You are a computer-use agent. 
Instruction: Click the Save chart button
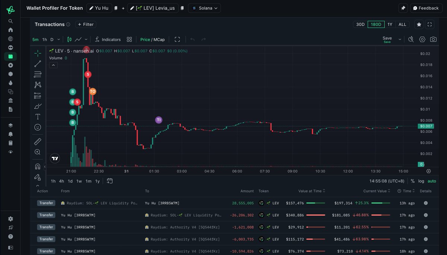tap(387, 39)
